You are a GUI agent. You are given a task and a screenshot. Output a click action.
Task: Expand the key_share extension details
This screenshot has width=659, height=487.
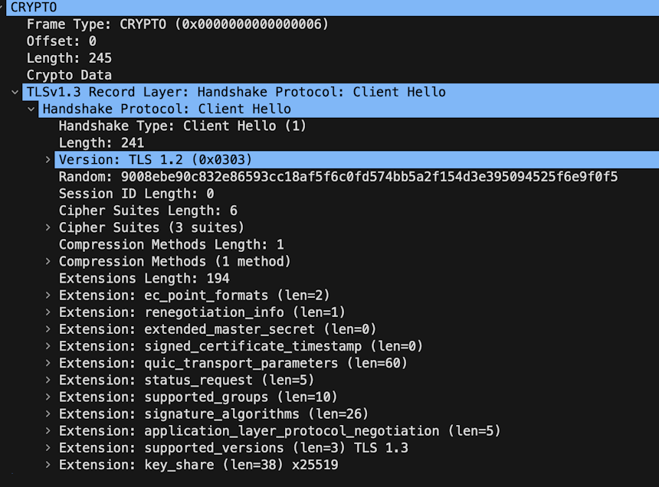(x=48, y=465)
